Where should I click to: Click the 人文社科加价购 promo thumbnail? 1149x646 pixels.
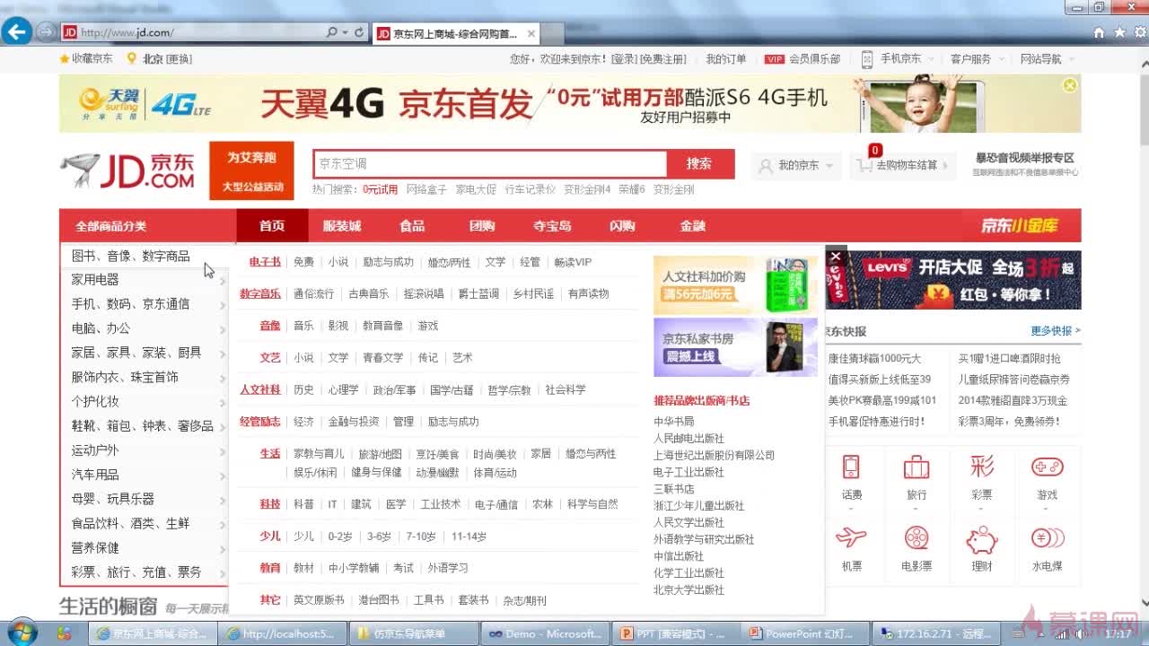point(735,284)
